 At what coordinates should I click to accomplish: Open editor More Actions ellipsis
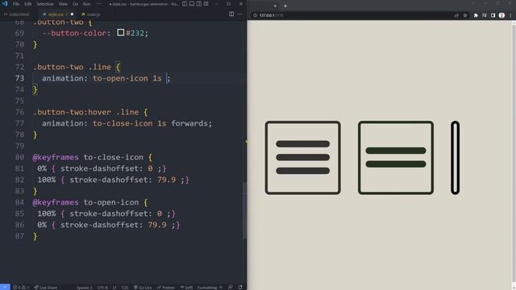[x=240, y=14]
